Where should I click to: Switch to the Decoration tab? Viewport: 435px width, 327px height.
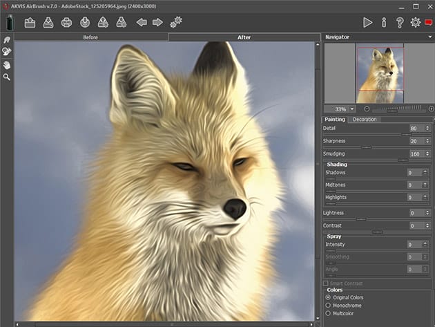(x=365, y=120)
